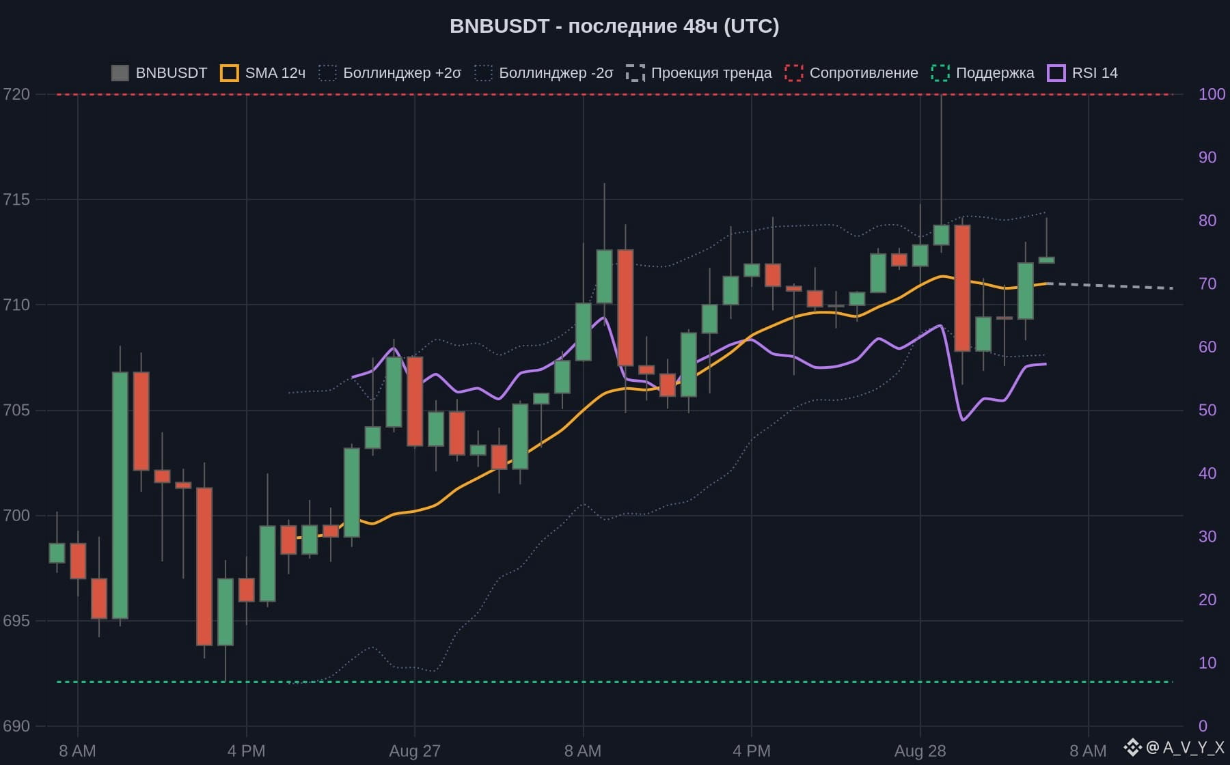Viewport: 1230px width, 765px height.
Task: Click the last green candle near 712
Action: tap(1046, 260)
